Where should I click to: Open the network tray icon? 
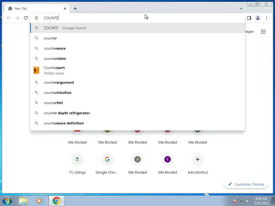241,201
